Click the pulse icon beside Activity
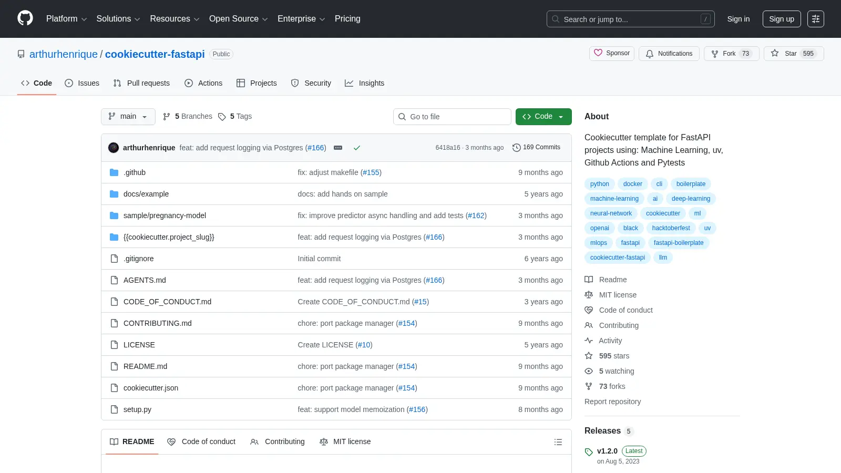841x473 pixels. pyautogui.click(x=589, y=341)
